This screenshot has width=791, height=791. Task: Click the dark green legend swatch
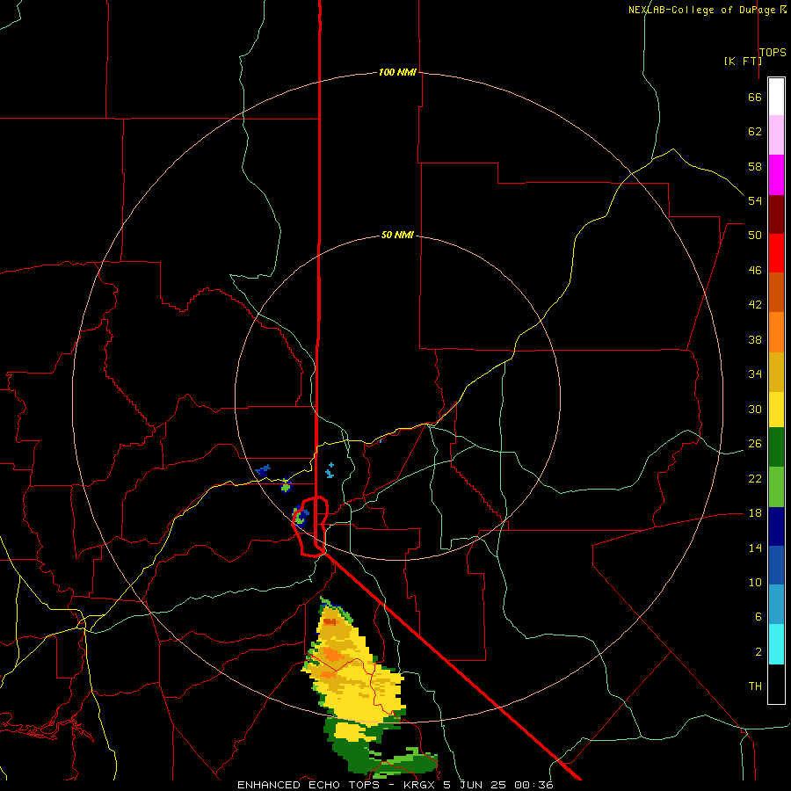(x=776, y=447)
